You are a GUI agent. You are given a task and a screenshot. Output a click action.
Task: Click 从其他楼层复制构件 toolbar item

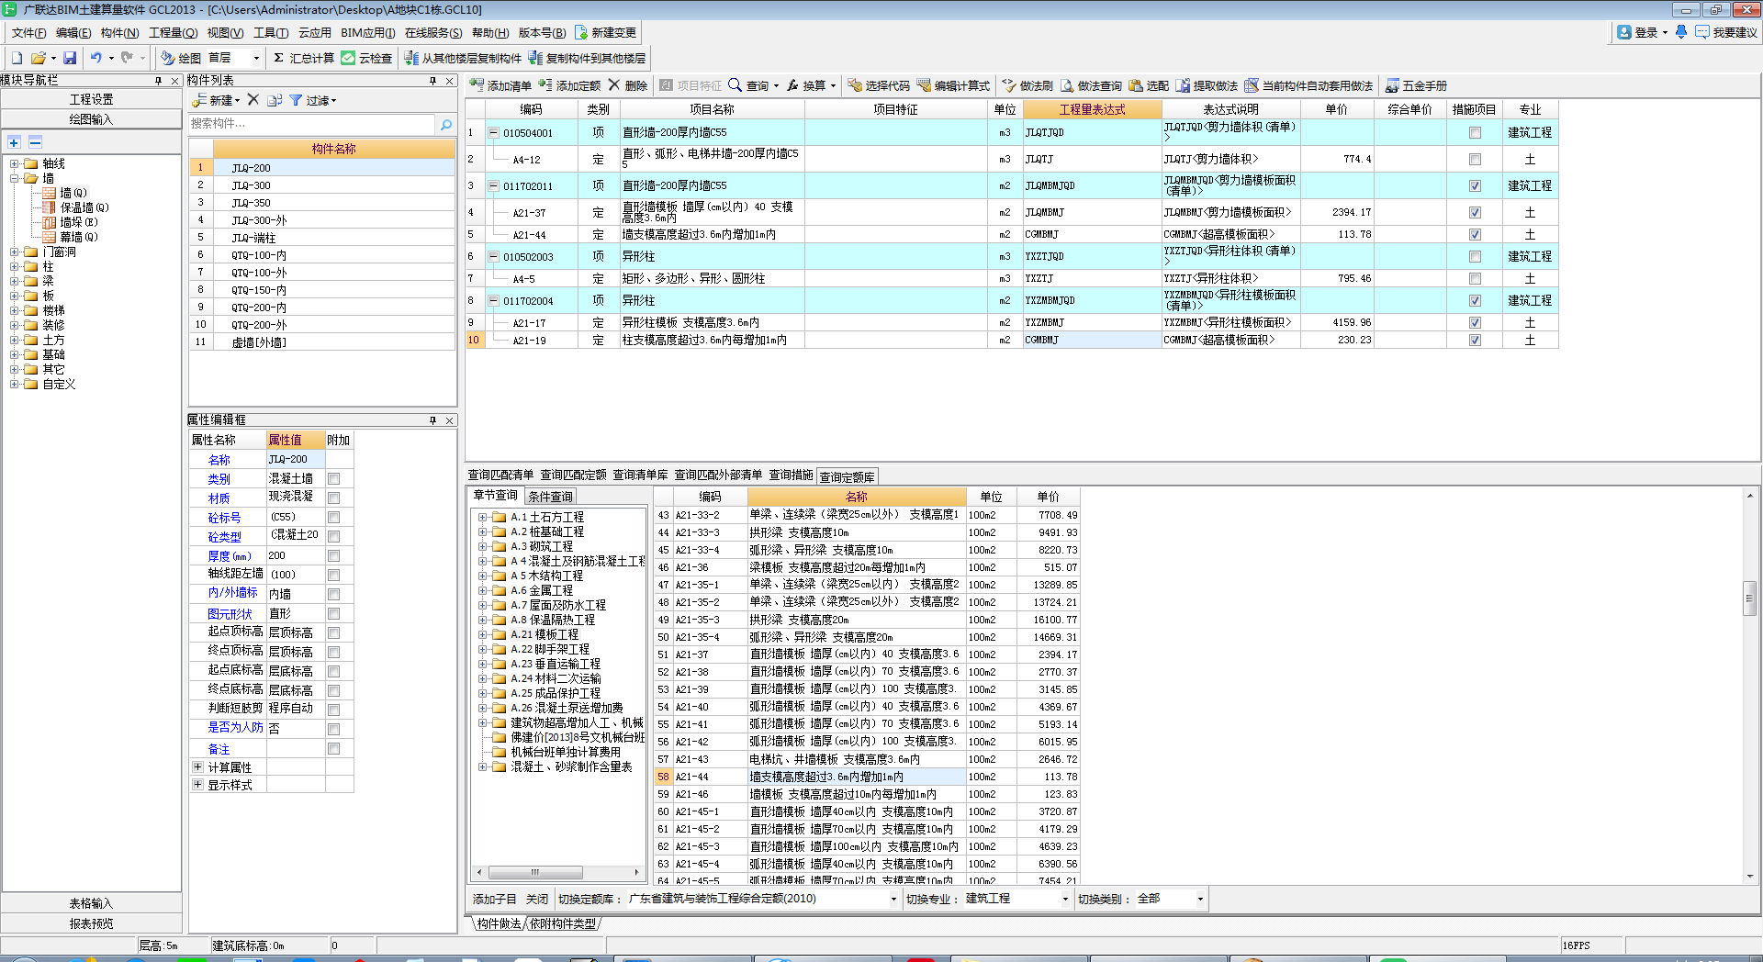(463, 58)
